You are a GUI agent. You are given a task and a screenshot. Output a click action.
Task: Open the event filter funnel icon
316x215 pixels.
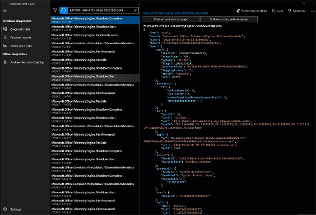pyautogui.click(x=55, y=10)
